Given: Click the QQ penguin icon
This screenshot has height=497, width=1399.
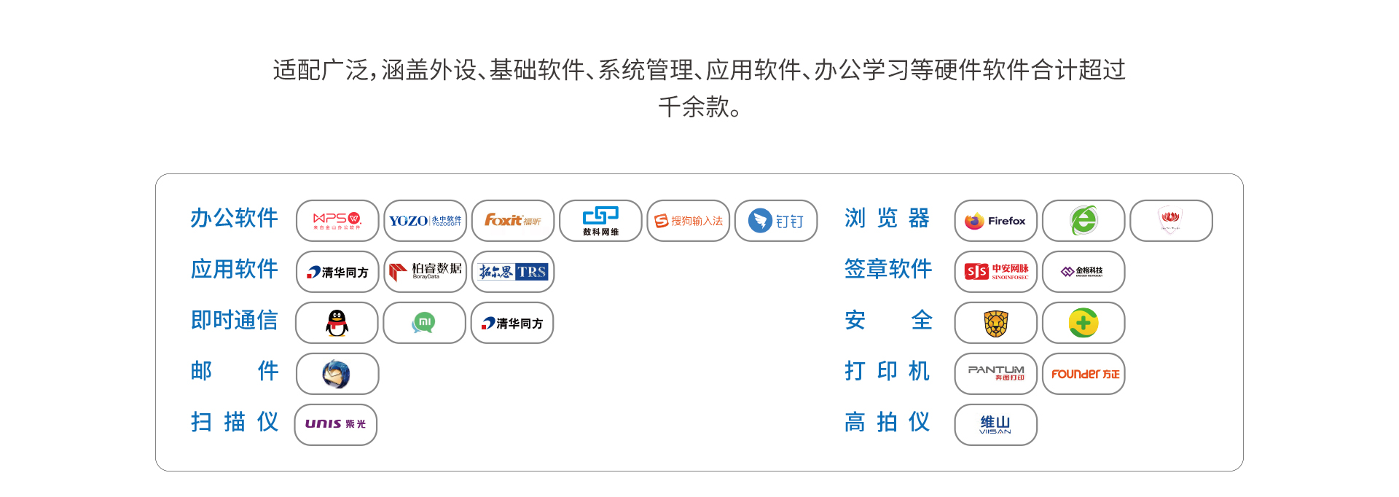Looking at the screenshot, I should [337, 323].
